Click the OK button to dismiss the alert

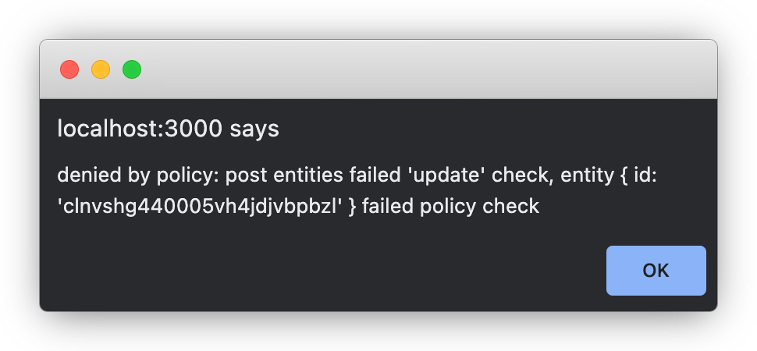[656, 271]
